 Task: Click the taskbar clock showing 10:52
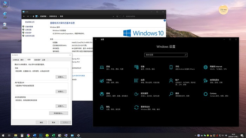tap(234, 136)
